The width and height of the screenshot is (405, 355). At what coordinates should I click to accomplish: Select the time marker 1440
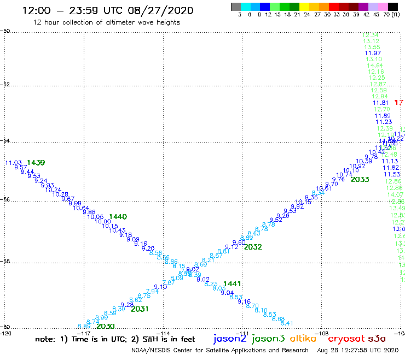118,217
